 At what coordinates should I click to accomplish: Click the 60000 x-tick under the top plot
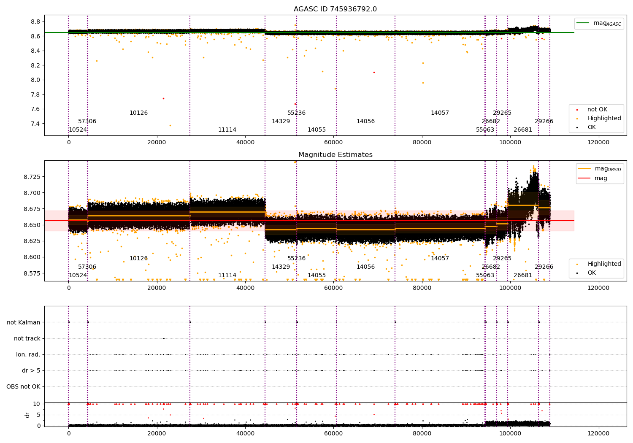pyautogui.click(x=333, y=143)
